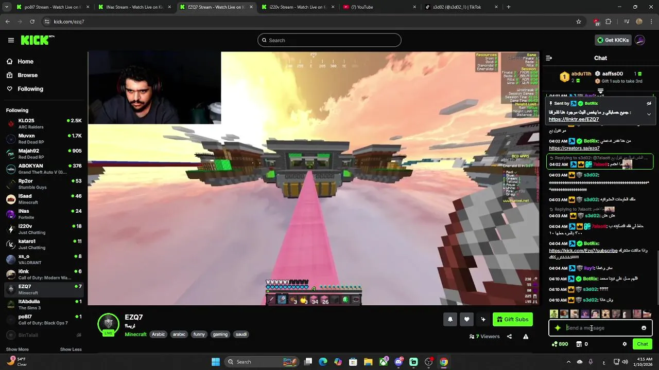The width and height of the screenshot is (659, 370).
Task: Select the funny tag
Action: [x=199, y=334]
